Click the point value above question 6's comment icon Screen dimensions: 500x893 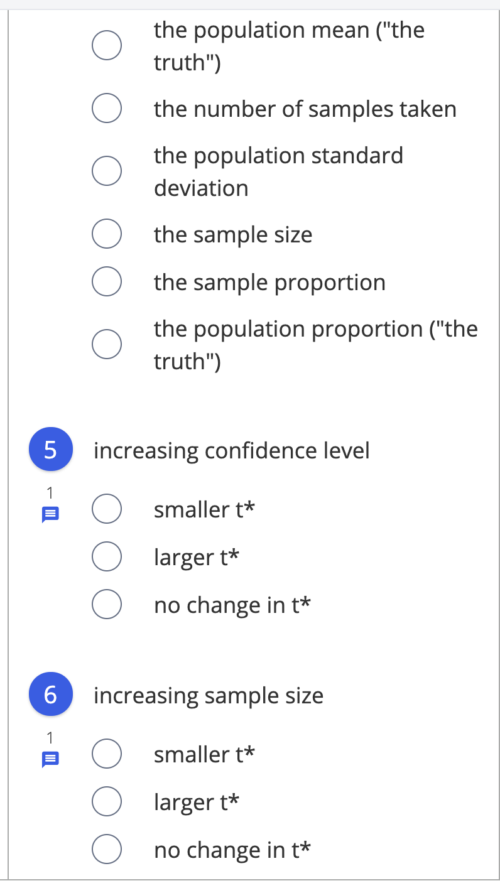coord(50,739)
